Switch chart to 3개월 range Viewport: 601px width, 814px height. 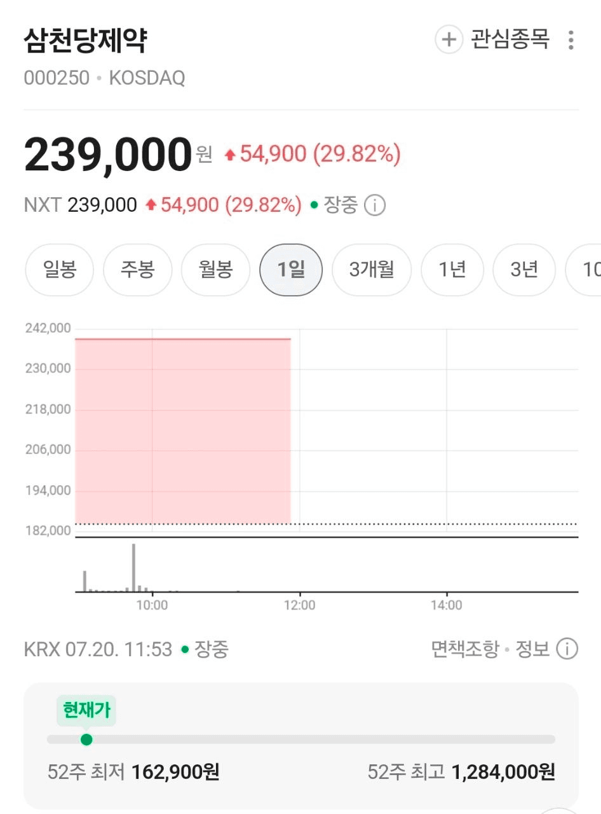372,270
